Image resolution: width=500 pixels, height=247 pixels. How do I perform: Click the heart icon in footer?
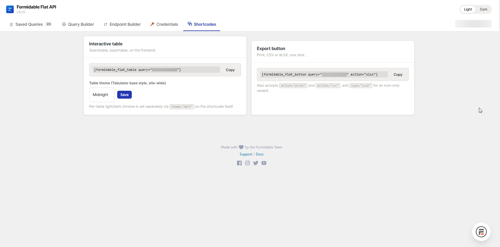pos(241,147)
